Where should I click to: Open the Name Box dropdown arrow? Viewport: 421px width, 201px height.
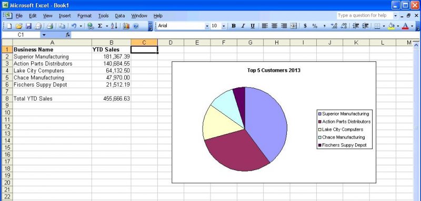44,35
